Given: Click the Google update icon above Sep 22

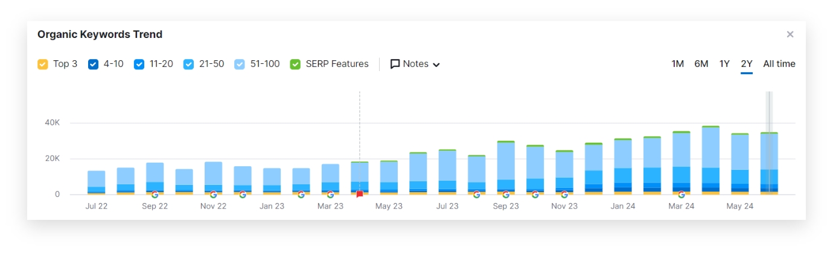Looking at the screenshot, I should [155, 195].
